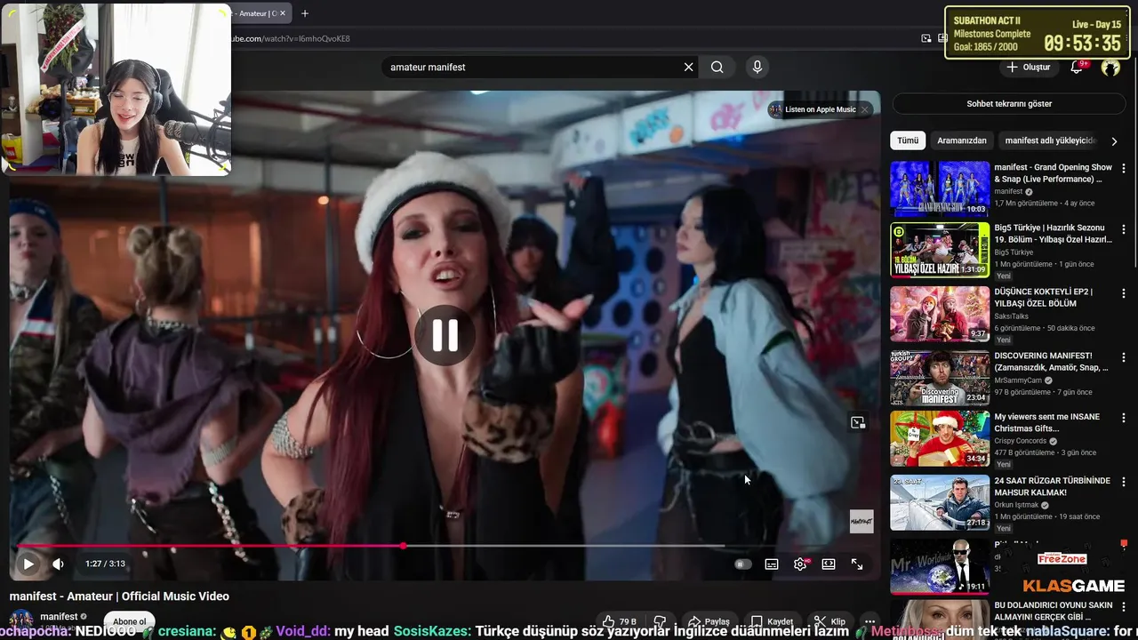Click the Klip scissors button
Image resolution: width=1138 pixels, height=640 pixels.
click(x=829, y=621)
